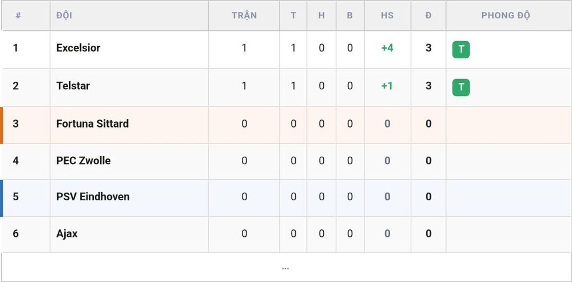
Task: Open the PSV Eindhoven team link
Action: [x=93, y=197]
